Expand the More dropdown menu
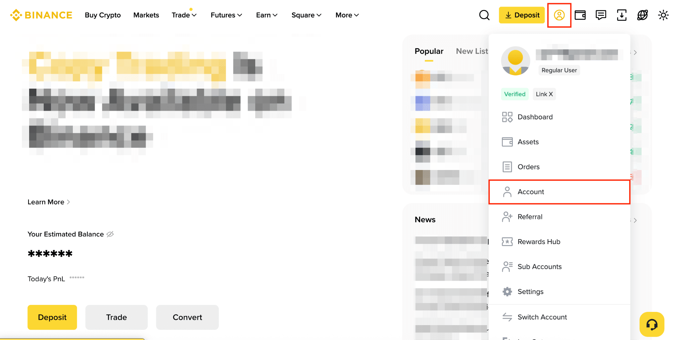The image size is (678, 340). click(347, 15)
